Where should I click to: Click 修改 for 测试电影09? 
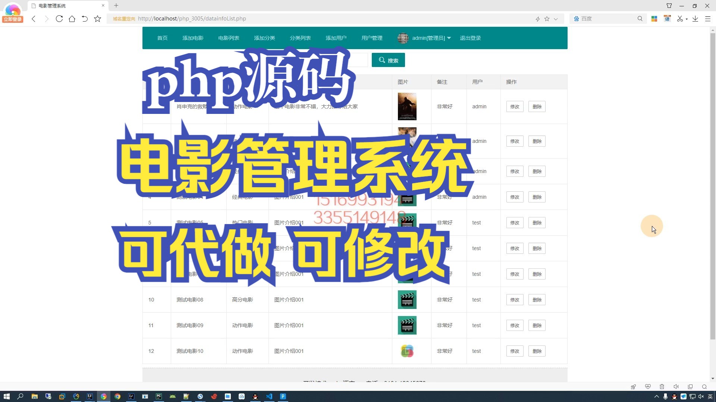click(515, 325)
